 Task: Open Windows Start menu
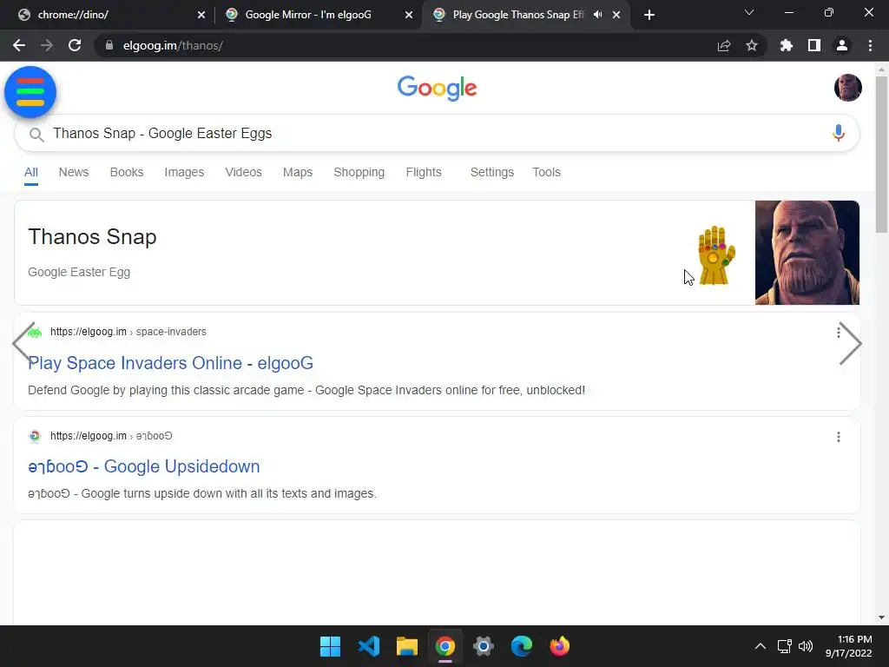(x=330, y=646)
